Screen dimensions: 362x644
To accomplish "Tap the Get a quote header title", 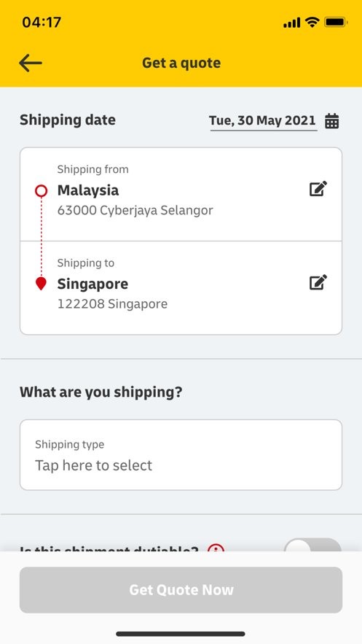I will tap(181, 63).
